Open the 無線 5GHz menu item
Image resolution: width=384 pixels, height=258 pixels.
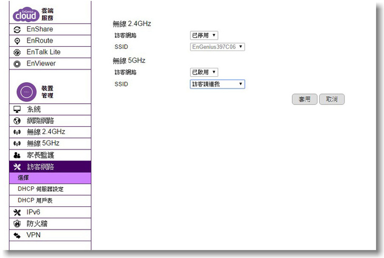pyautogui.click(x=43, y=143)
